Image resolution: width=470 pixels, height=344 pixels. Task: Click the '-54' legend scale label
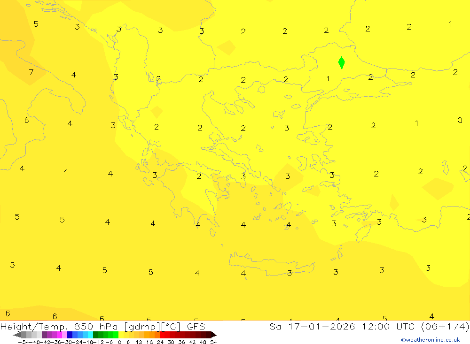23,342
